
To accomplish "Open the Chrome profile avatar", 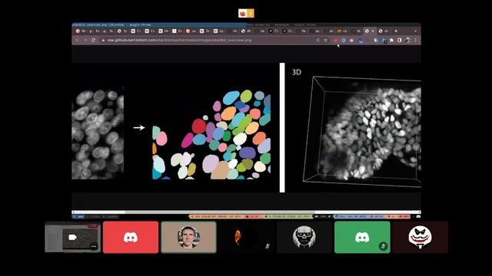I will pos(407,40).
